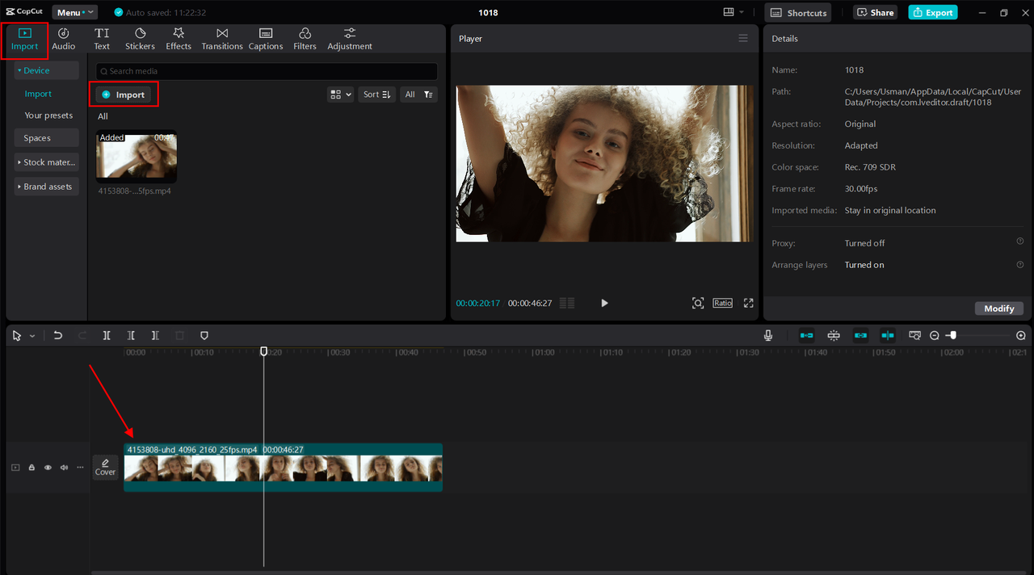Toggle main track magnet
Image resolution: width=1034 pixels, height=575 pixels.
click(x=806, y=335)
